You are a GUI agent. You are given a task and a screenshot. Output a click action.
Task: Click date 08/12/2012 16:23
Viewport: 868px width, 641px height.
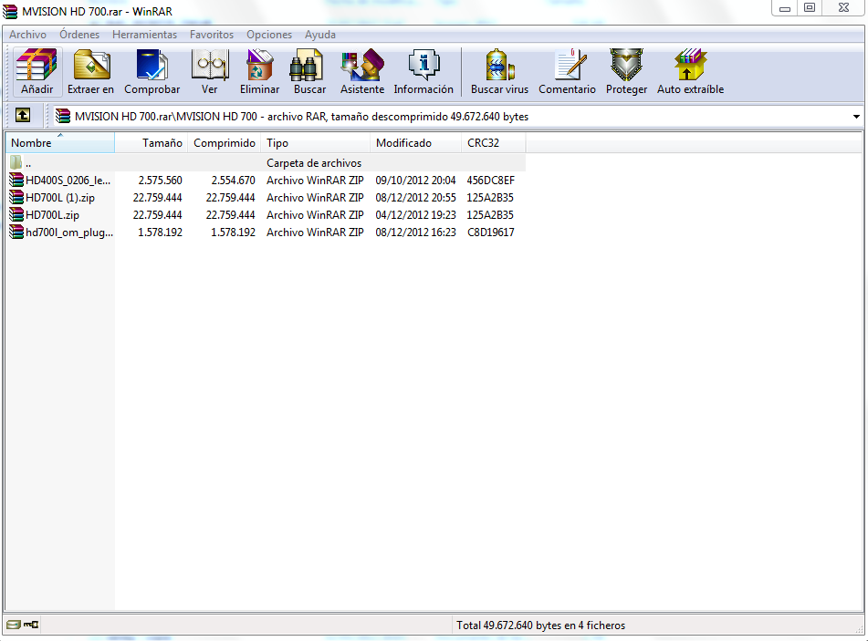click(415, 233)
